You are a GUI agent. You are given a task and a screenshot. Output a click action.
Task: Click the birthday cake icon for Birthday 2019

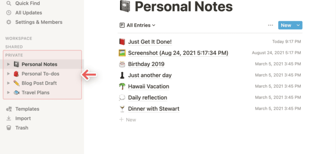click(x=122, y=64)
